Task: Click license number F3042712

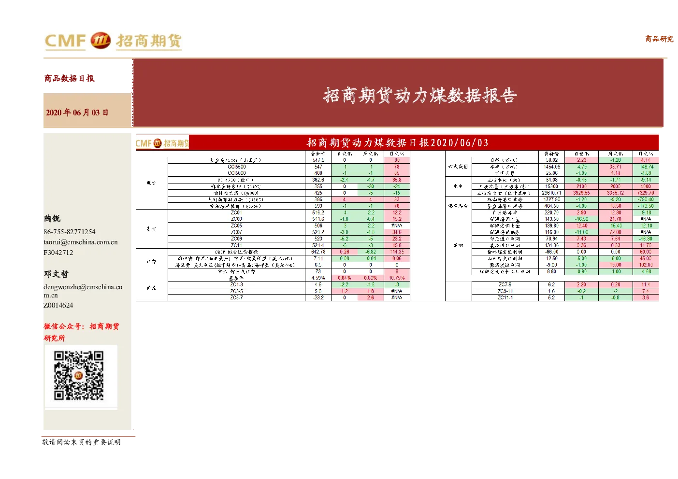Action: coord(58,253)
